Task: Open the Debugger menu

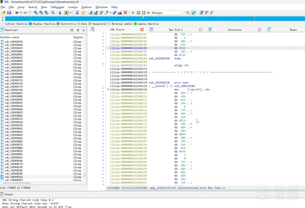Action: [57, 7]
